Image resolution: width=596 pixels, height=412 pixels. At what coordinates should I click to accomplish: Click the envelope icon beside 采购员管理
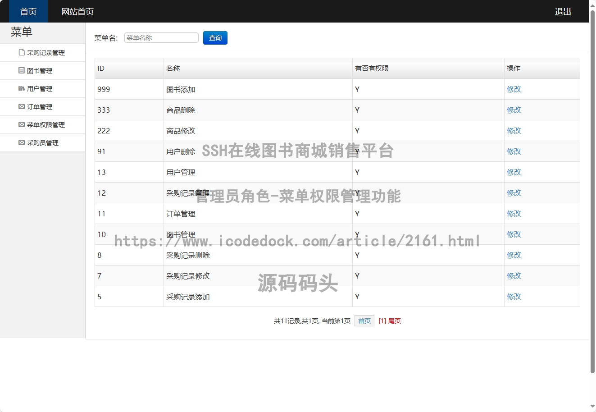pyautogui.click(x=22, y=142)
